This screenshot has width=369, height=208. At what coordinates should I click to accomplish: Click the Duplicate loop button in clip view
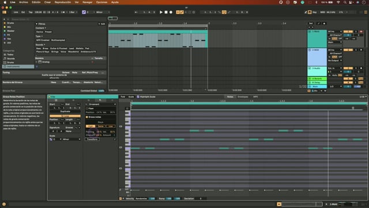(65, 112)
